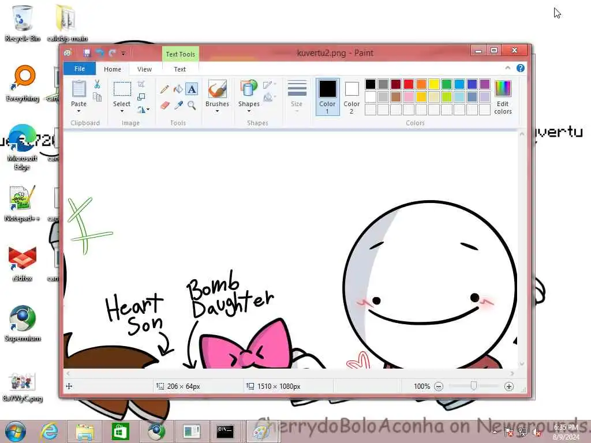Click the Undo arrow in quick access toolbar
Image resolution: width=591 pixels, height=443 pixels.
[100, 52]
